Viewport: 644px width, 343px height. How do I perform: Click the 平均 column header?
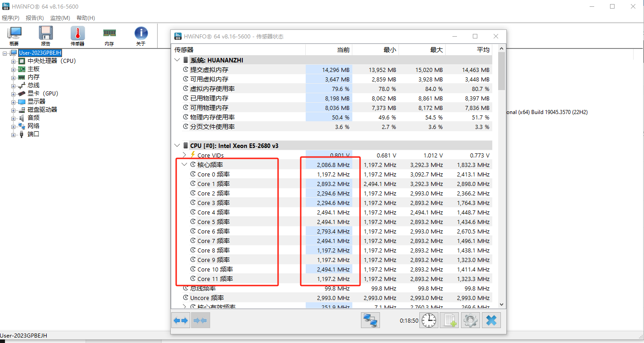coord(469,50)
